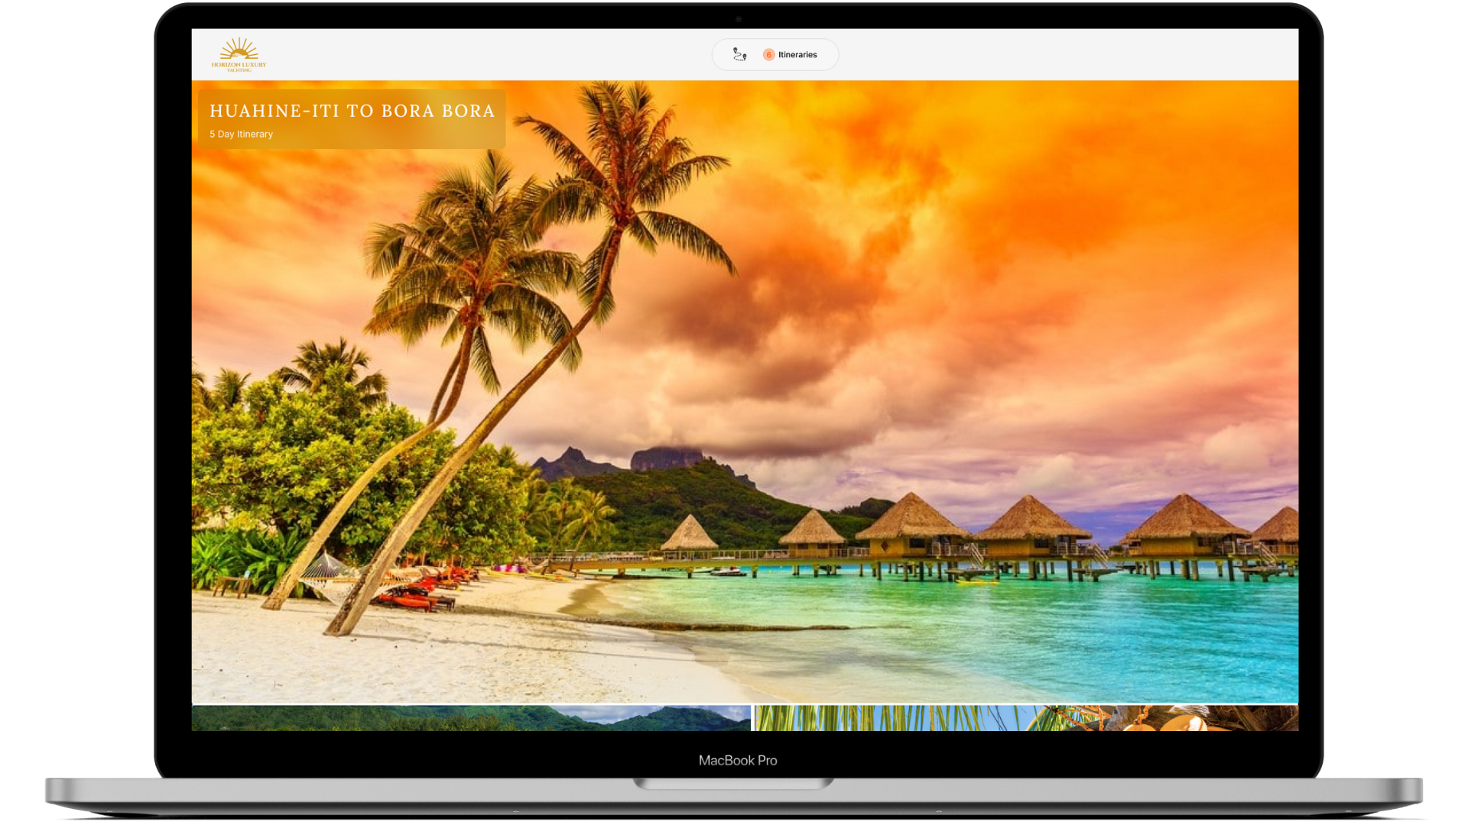
Task: Click the orange 6 count badge
Action: pyautogui.click(x=768, y=55)
